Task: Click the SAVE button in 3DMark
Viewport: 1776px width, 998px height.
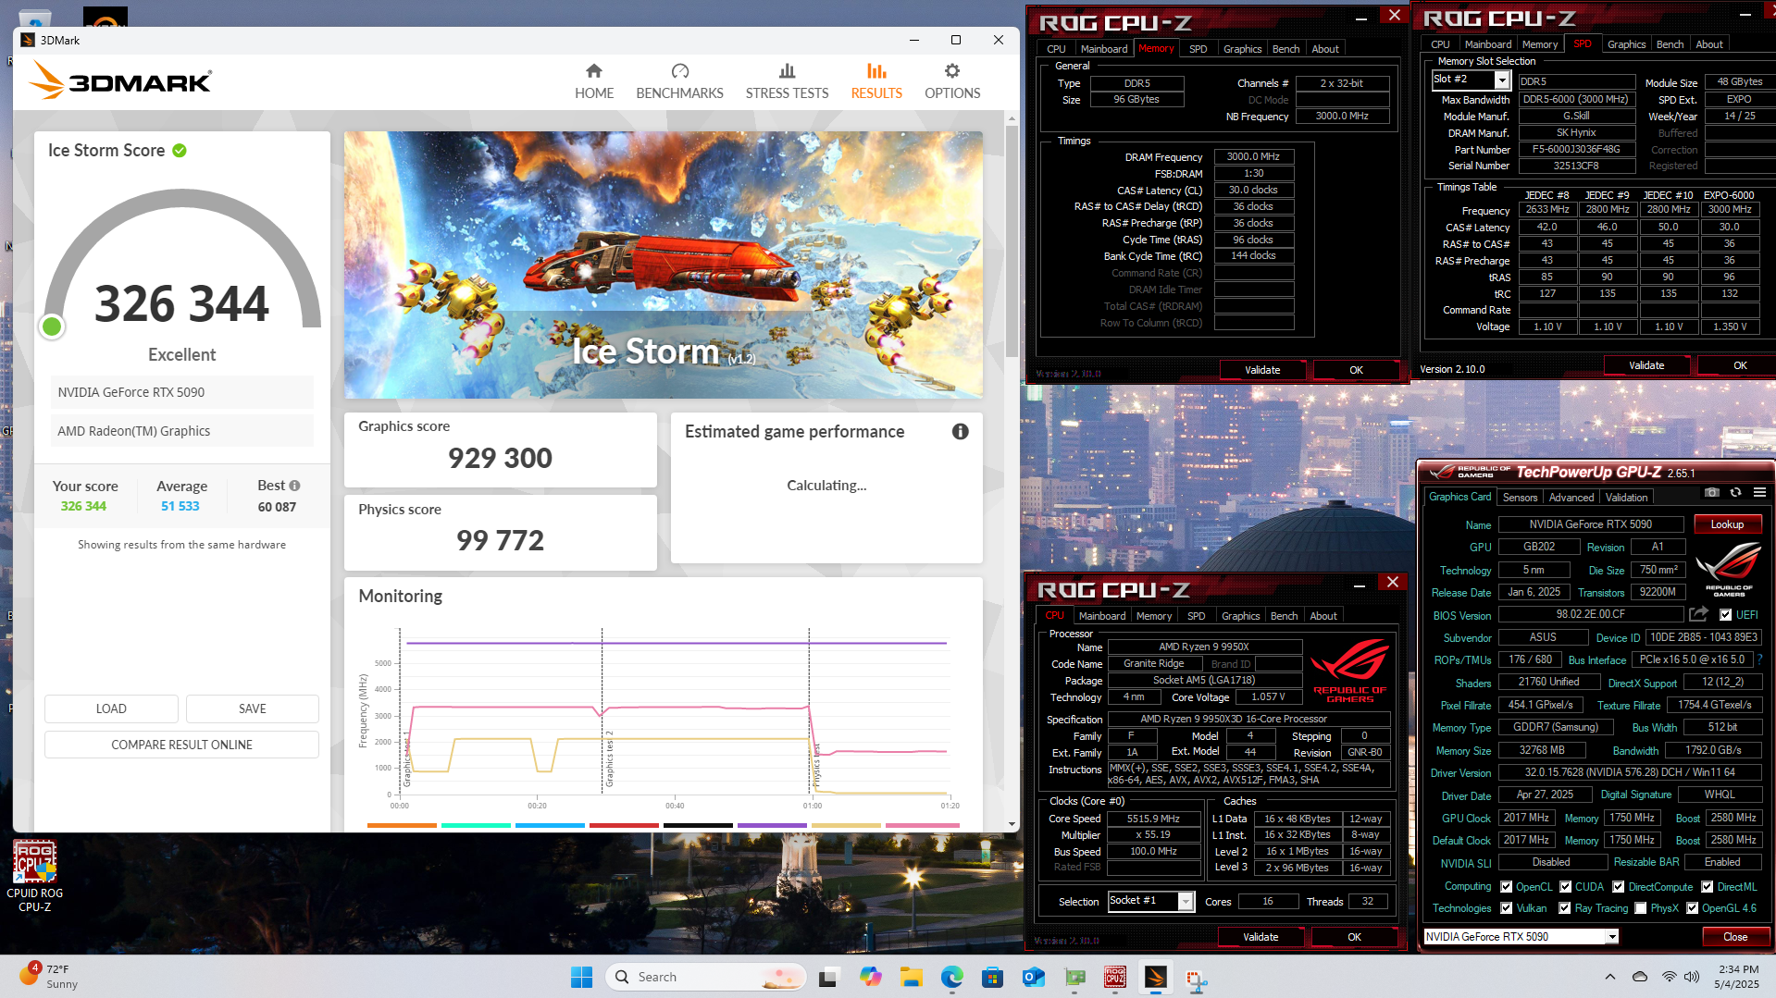Action: (x=253, y=708)
